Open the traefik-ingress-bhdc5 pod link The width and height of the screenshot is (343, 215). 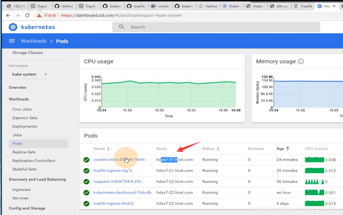[x=113, y=203]
